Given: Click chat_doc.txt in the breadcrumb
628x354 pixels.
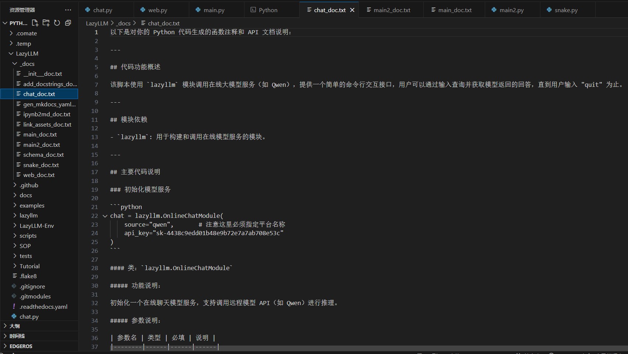Looking at the screenshot, I should (164, 23).
